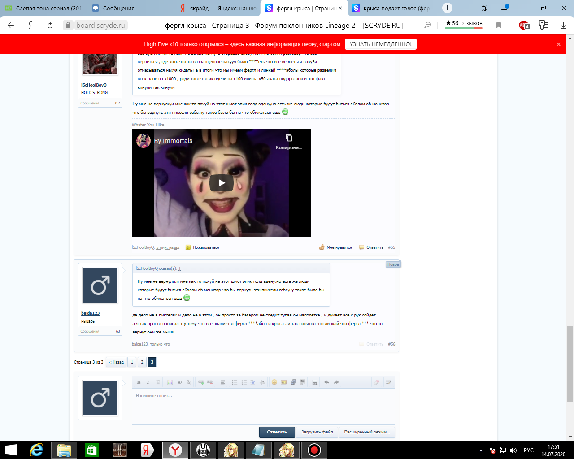Toggle italic formatting in reply editor
This screenshot has width=574, height=459.
(x=148, y=382)
